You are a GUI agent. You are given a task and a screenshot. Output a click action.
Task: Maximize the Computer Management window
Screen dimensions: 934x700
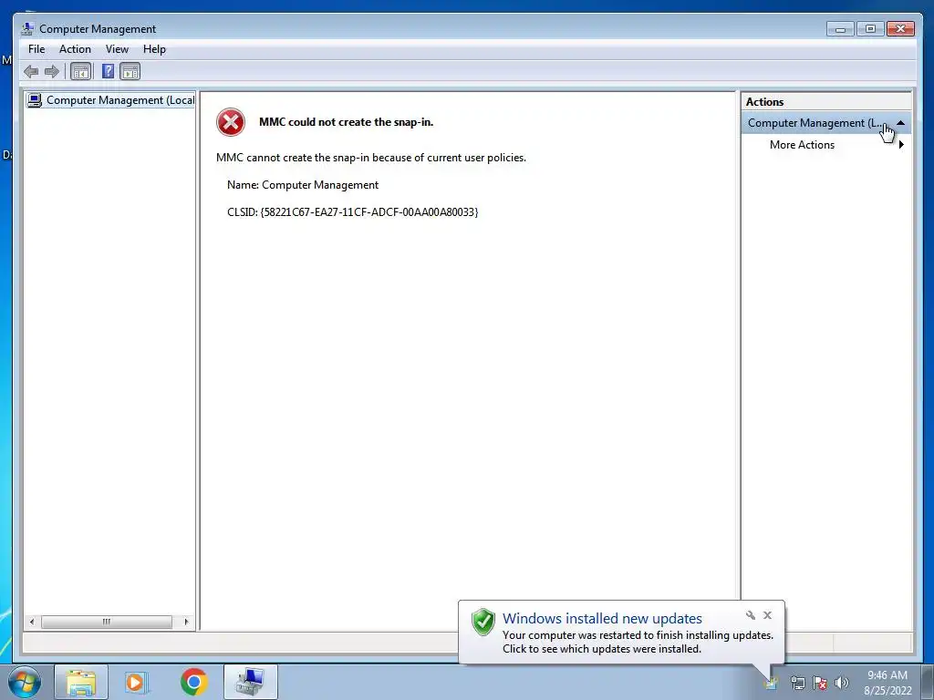point(870,28)
